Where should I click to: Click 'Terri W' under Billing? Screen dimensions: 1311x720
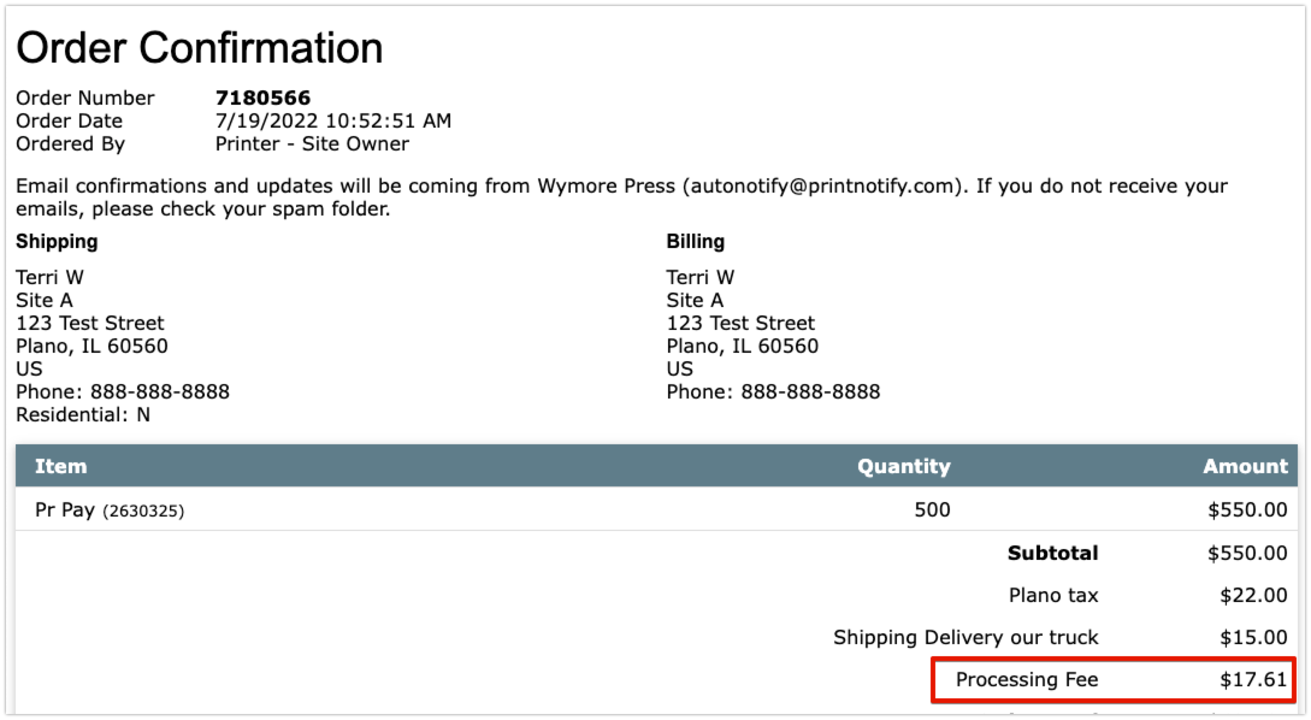(700, 277)
